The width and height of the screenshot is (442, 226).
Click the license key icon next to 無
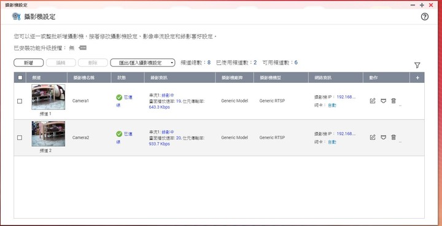[83, 48]
